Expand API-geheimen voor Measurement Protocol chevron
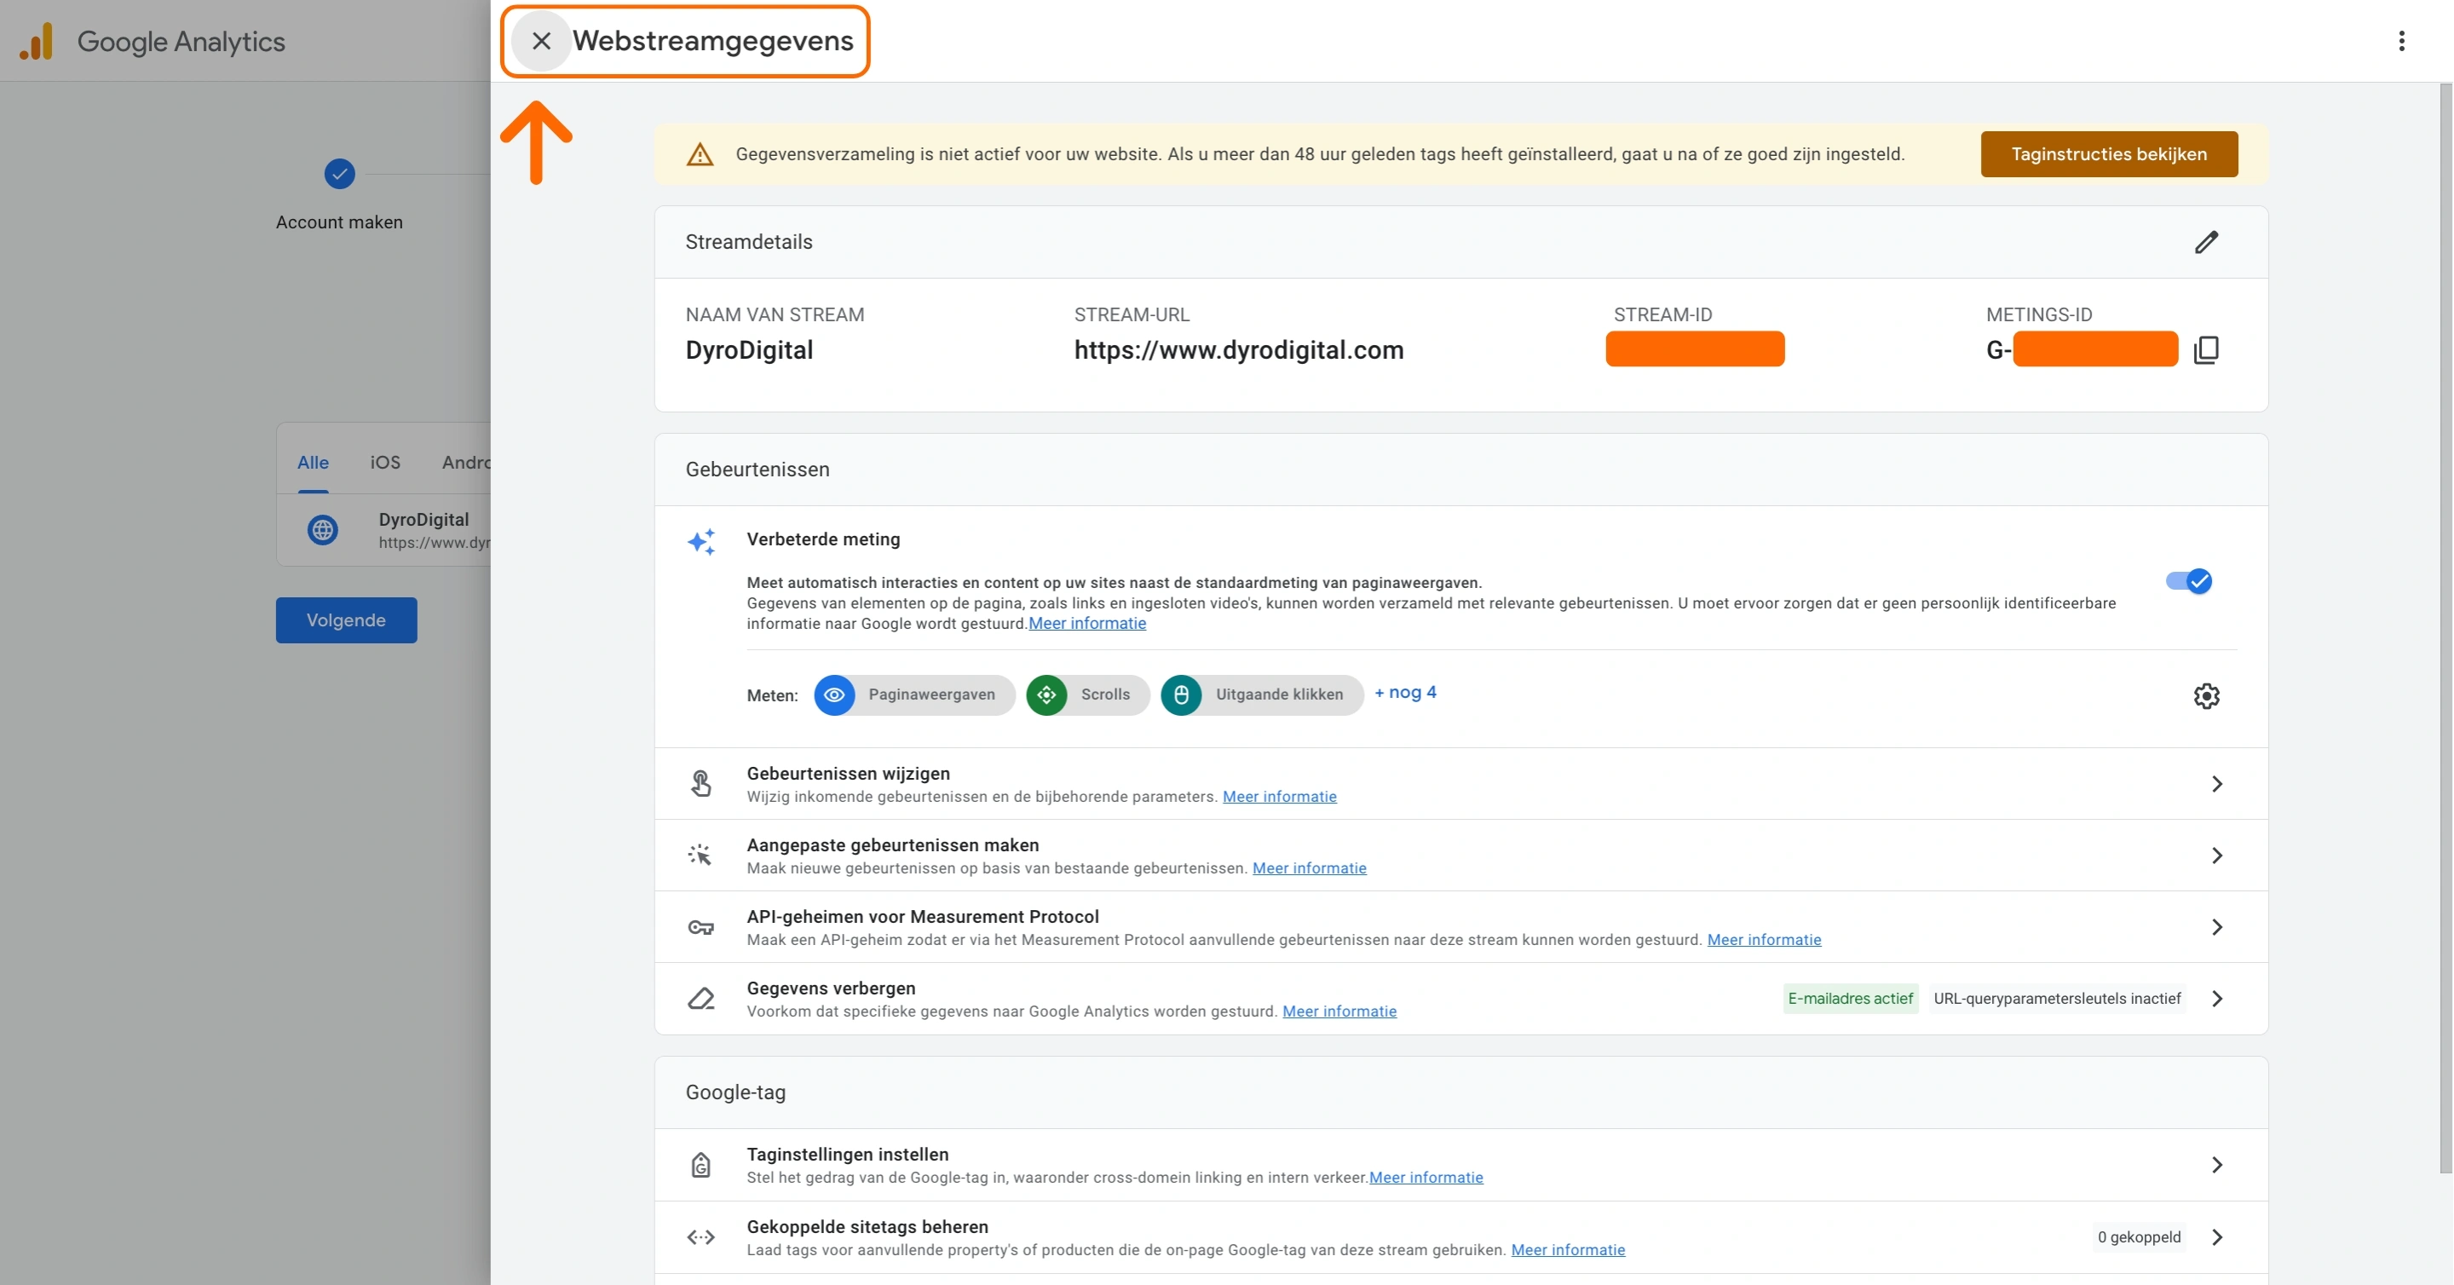This screenshot has width=2454, height=1285. click(x=2215, y=927)
